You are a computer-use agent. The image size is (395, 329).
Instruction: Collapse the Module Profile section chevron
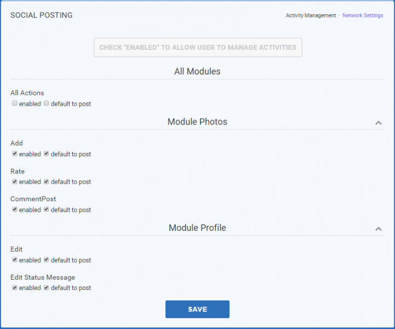point(378,229)
